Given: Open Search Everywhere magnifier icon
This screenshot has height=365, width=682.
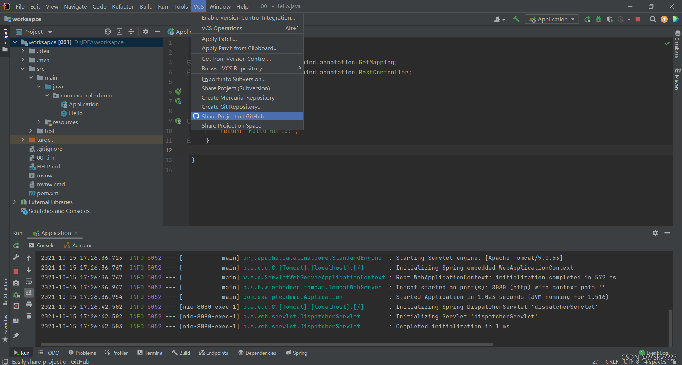Looking at the screenshot, I should 653,20.
